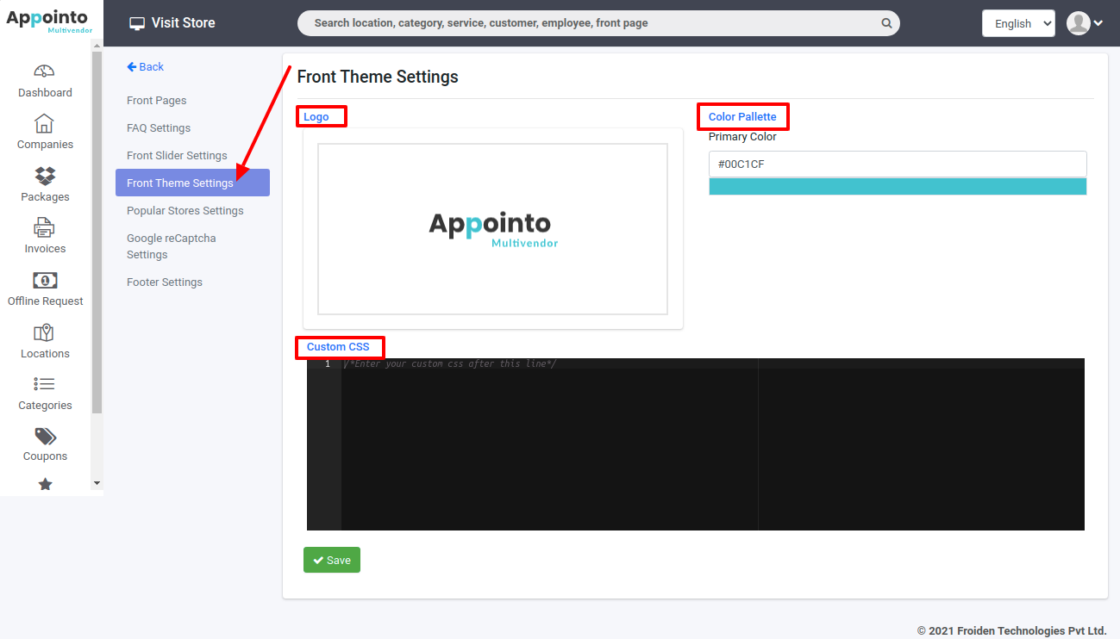Viewport: 1120px width, 639px height.
Task: Click the star icon below Coupons
Action: tap(45, 485)
